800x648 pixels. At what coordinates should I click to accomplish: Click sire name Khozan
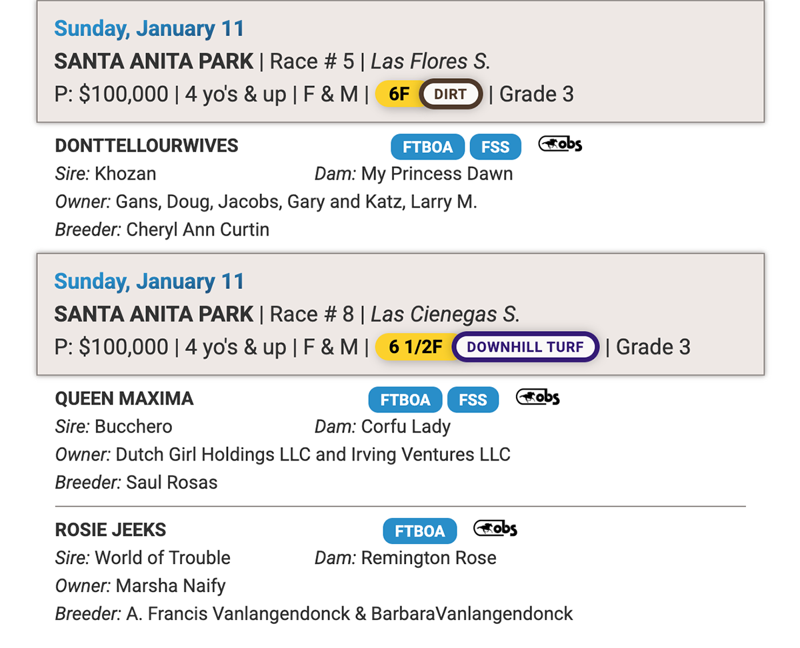pos(125,174)
